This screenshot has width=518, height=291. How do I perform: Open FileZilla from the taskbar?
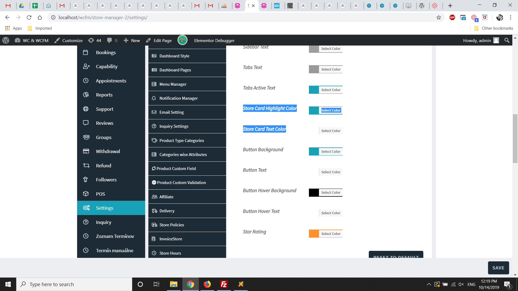224,284
